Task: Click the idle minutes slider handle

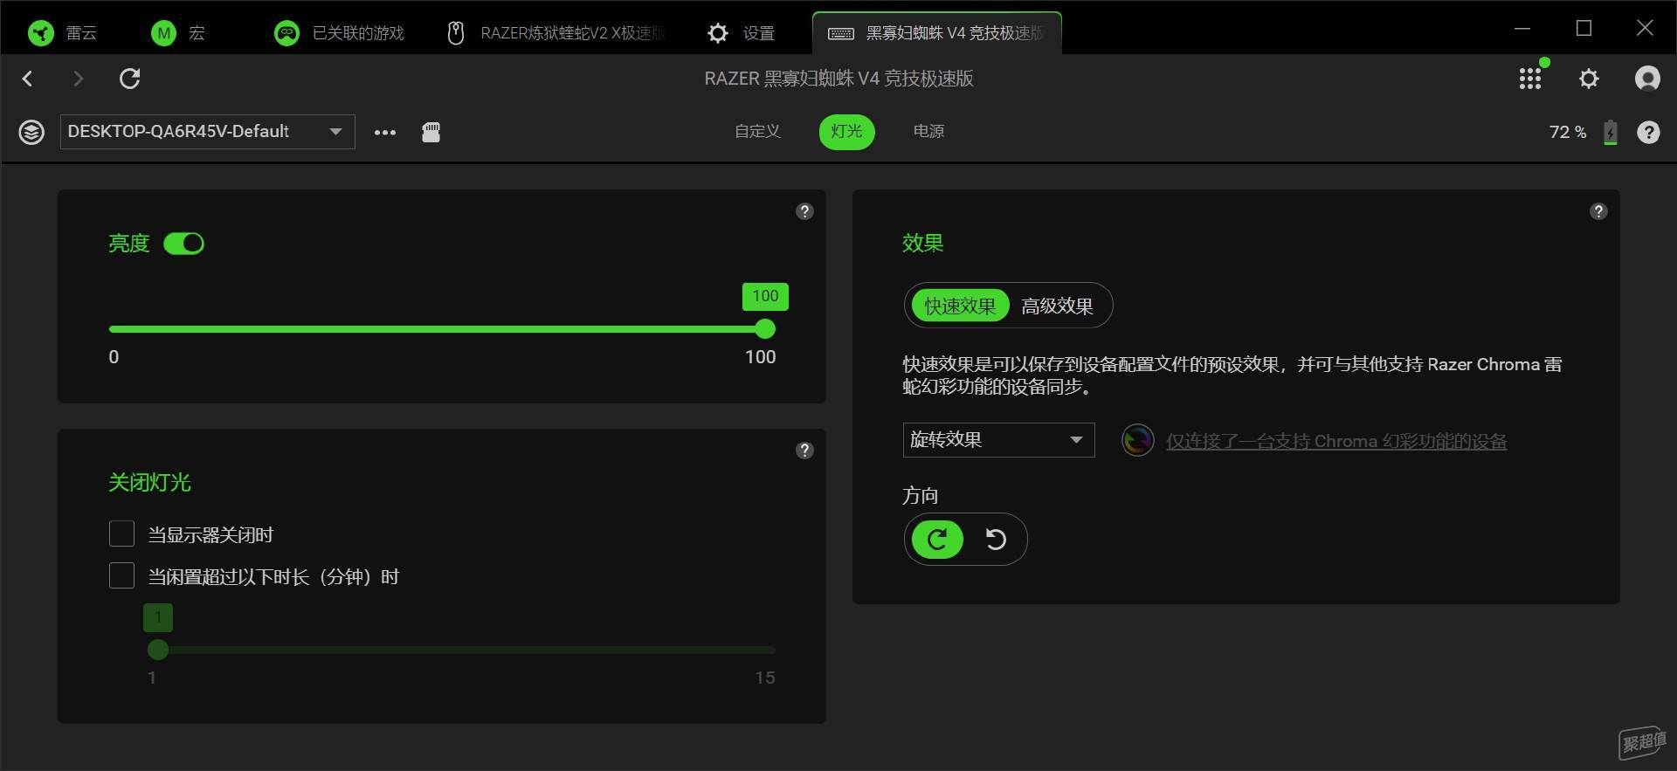Action: [x=158, y=650]
